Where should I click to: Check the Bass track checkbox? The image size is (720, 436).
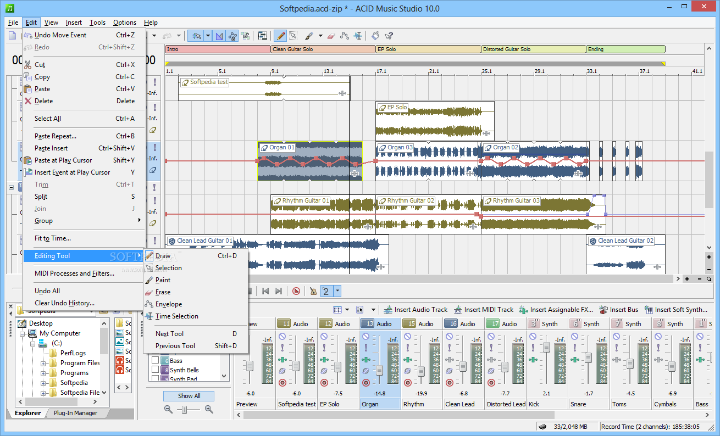click(156, 361)
